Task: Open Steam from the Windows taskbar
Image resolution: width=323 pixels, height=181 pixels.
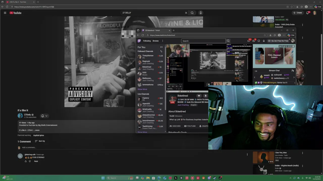Action: click(x=214, y=178)
